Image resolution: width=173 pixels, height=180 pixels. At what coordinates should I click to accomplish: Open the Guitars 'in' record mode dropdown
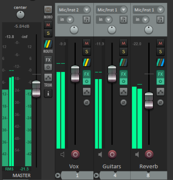tap(104, 20)
